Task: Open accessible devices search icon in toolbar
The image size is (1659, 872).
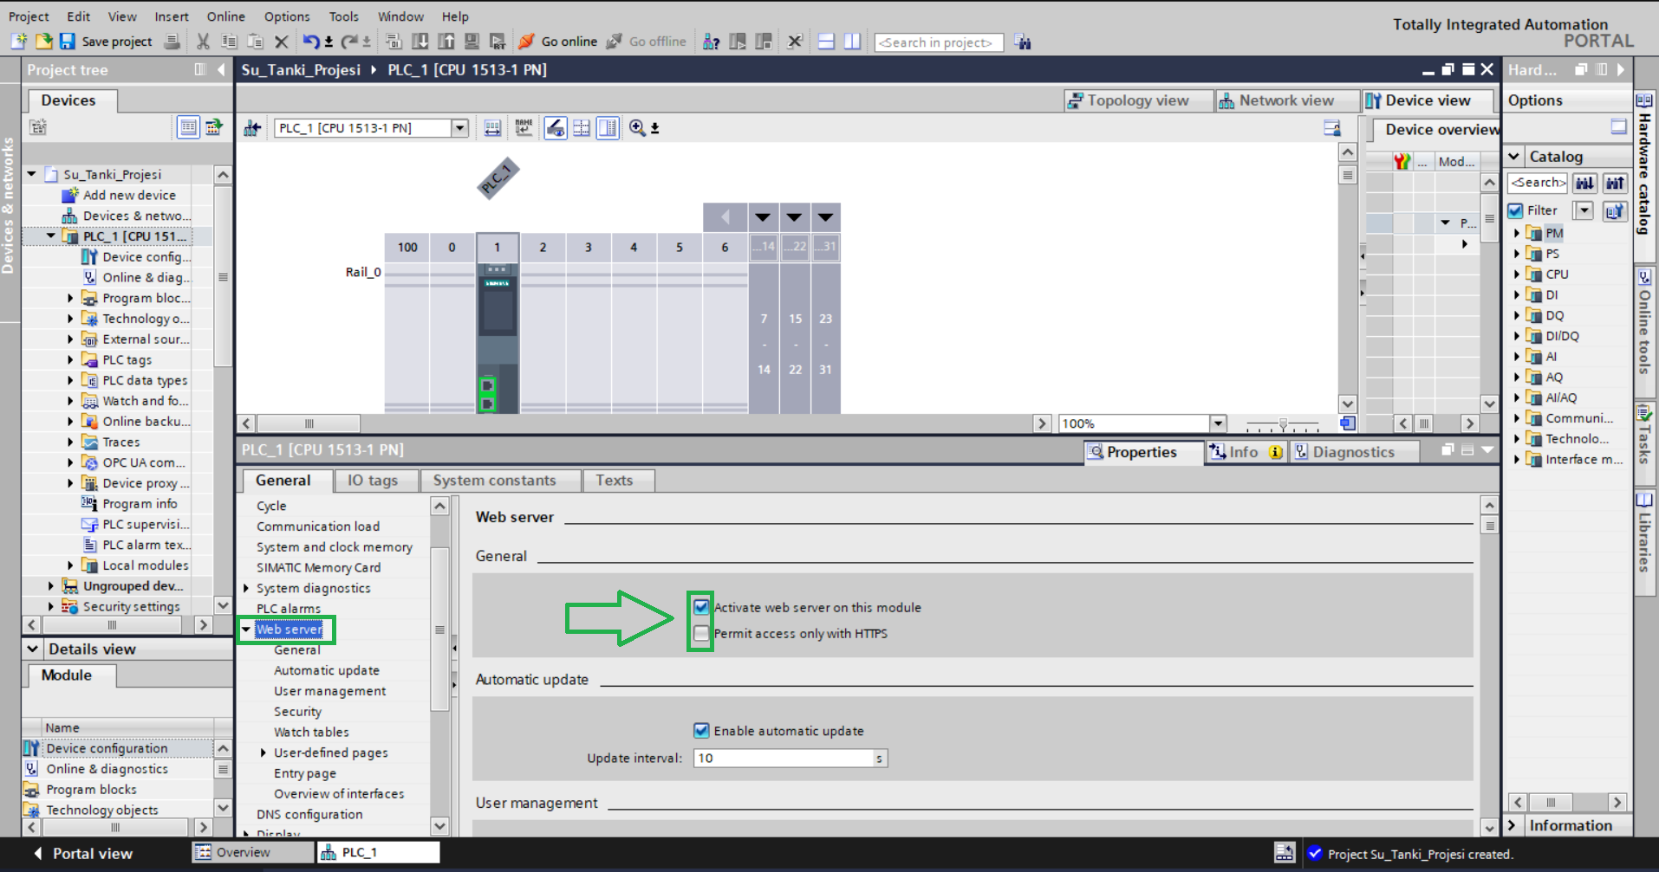Action: [x=711, y=42]
